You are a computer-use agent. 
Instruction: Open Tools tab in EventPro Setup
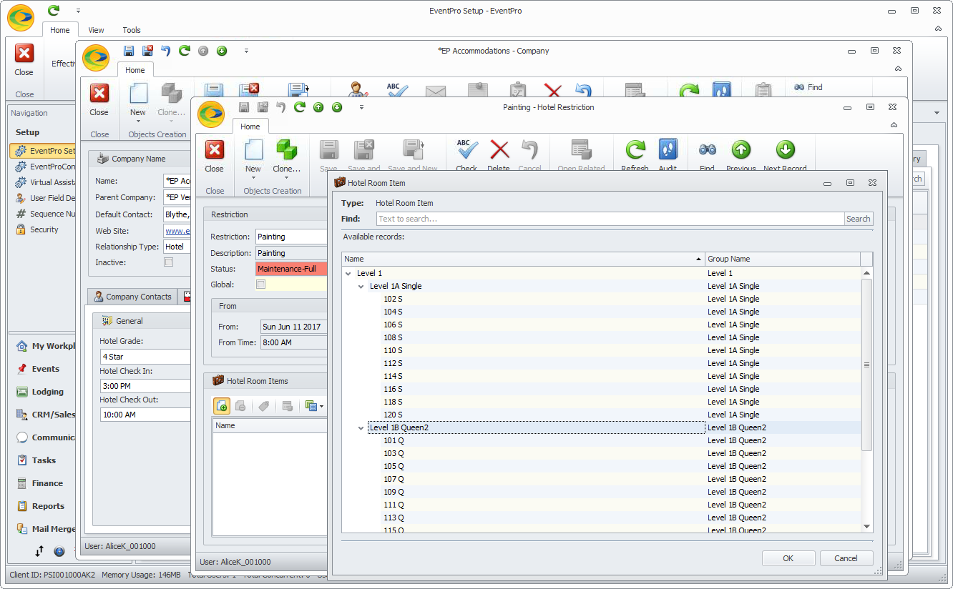click(132, 30)
